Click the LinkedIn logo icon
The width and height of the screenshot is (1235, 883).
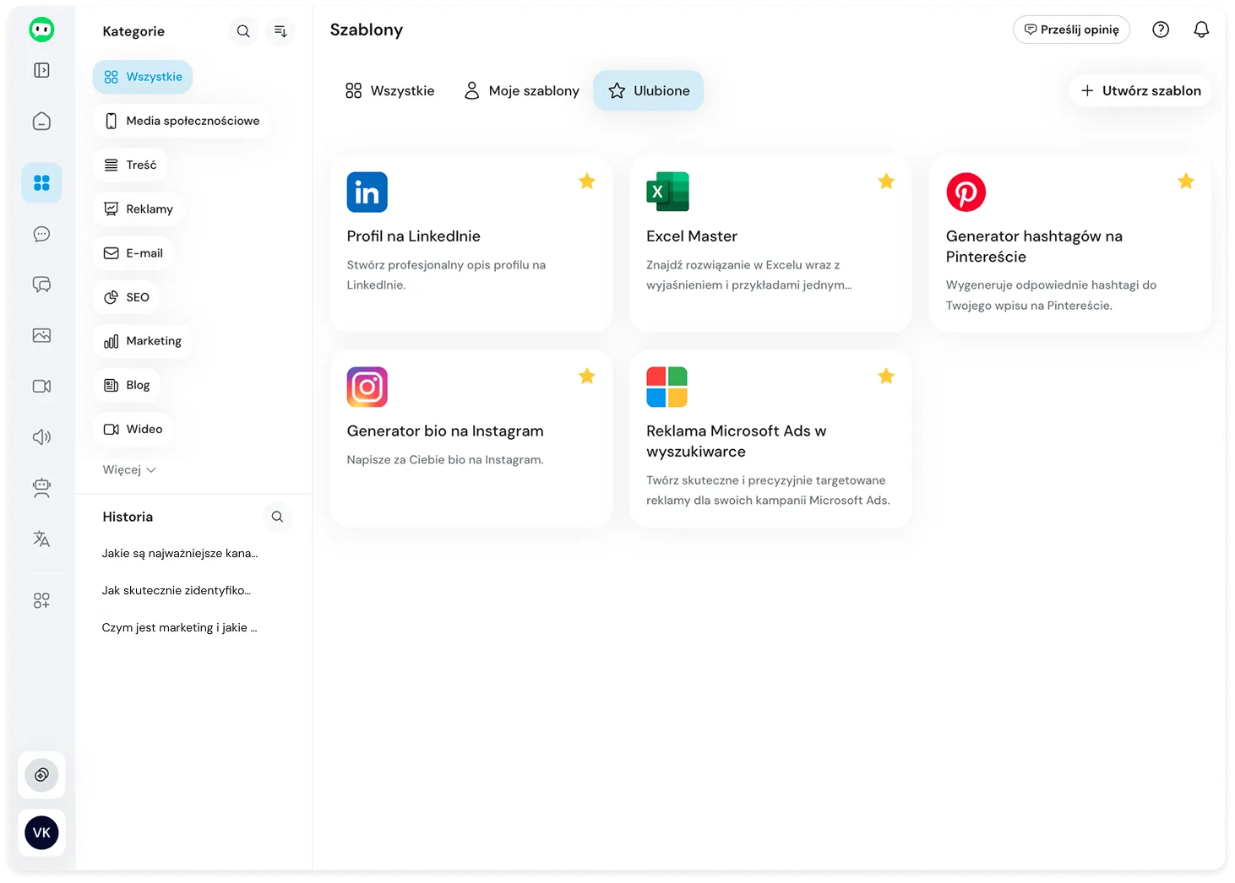367,192
